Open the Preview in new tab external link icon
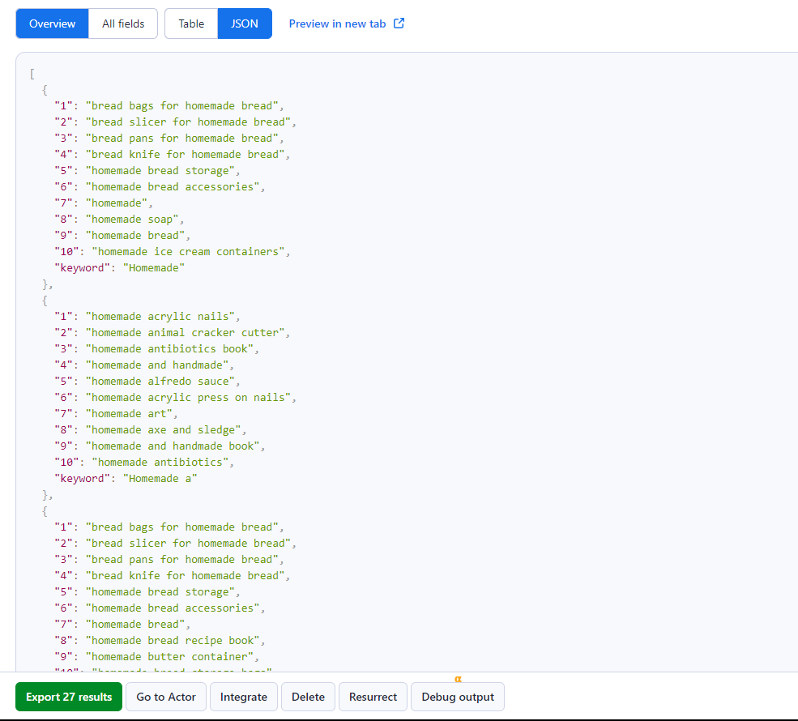This screenshot has height=721, width=798. [398, 23]
